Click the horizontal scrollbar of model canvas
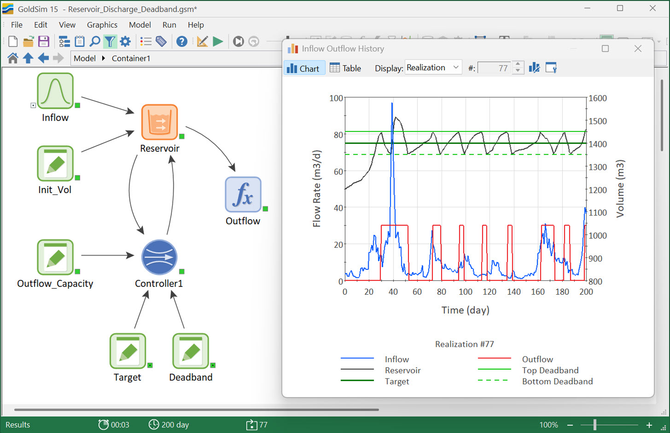670x433 pixels. tap(197, 410)
